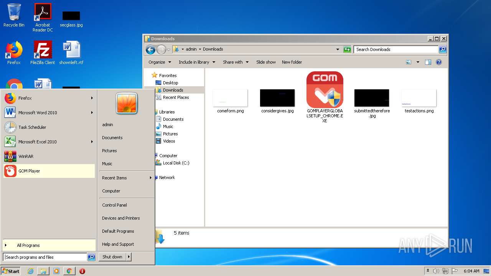Viewport: 491px width, 276px height.
Task: Open Chrome from the taskbar
Action: pos(69,271)
